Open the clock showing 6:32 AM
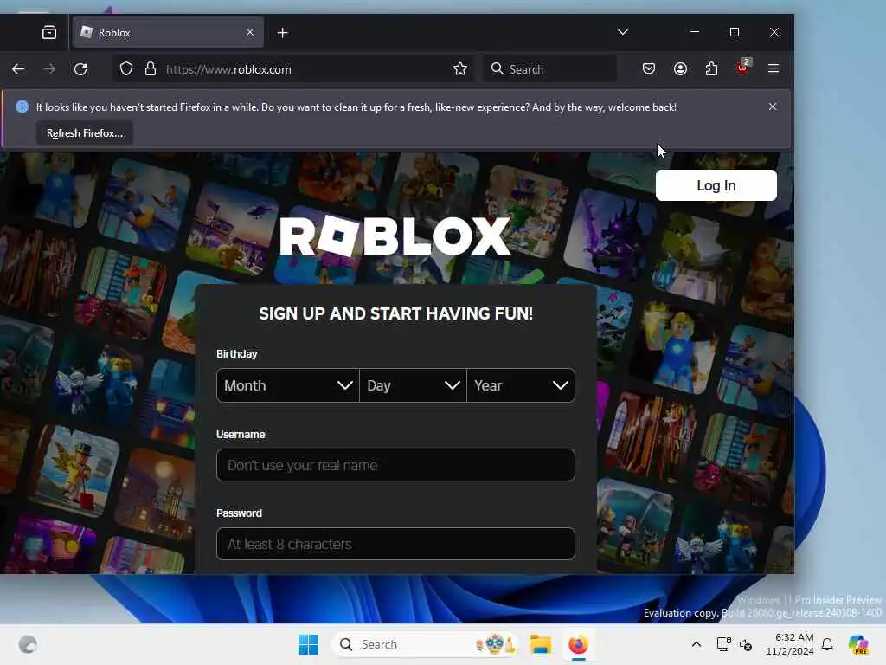 coord(789,644)
